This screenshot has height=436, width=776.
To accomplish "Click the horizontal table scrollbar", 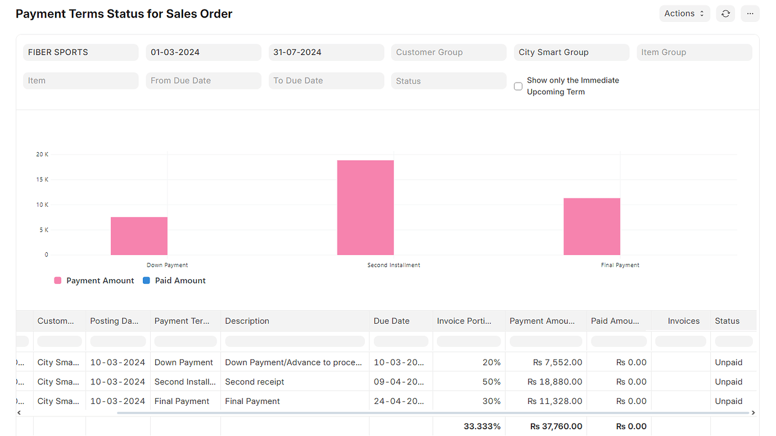I will [433, 413].
